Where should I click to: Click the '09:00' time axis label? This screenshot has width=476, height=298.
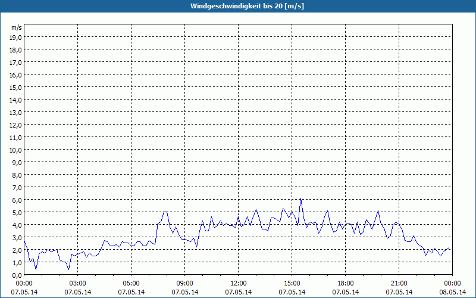pyautogui.click(x=185, y=284)
